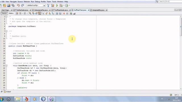The image size is (182, 102).
Task: Close the DaftarNode.java tab
Action: coord(30,10)
